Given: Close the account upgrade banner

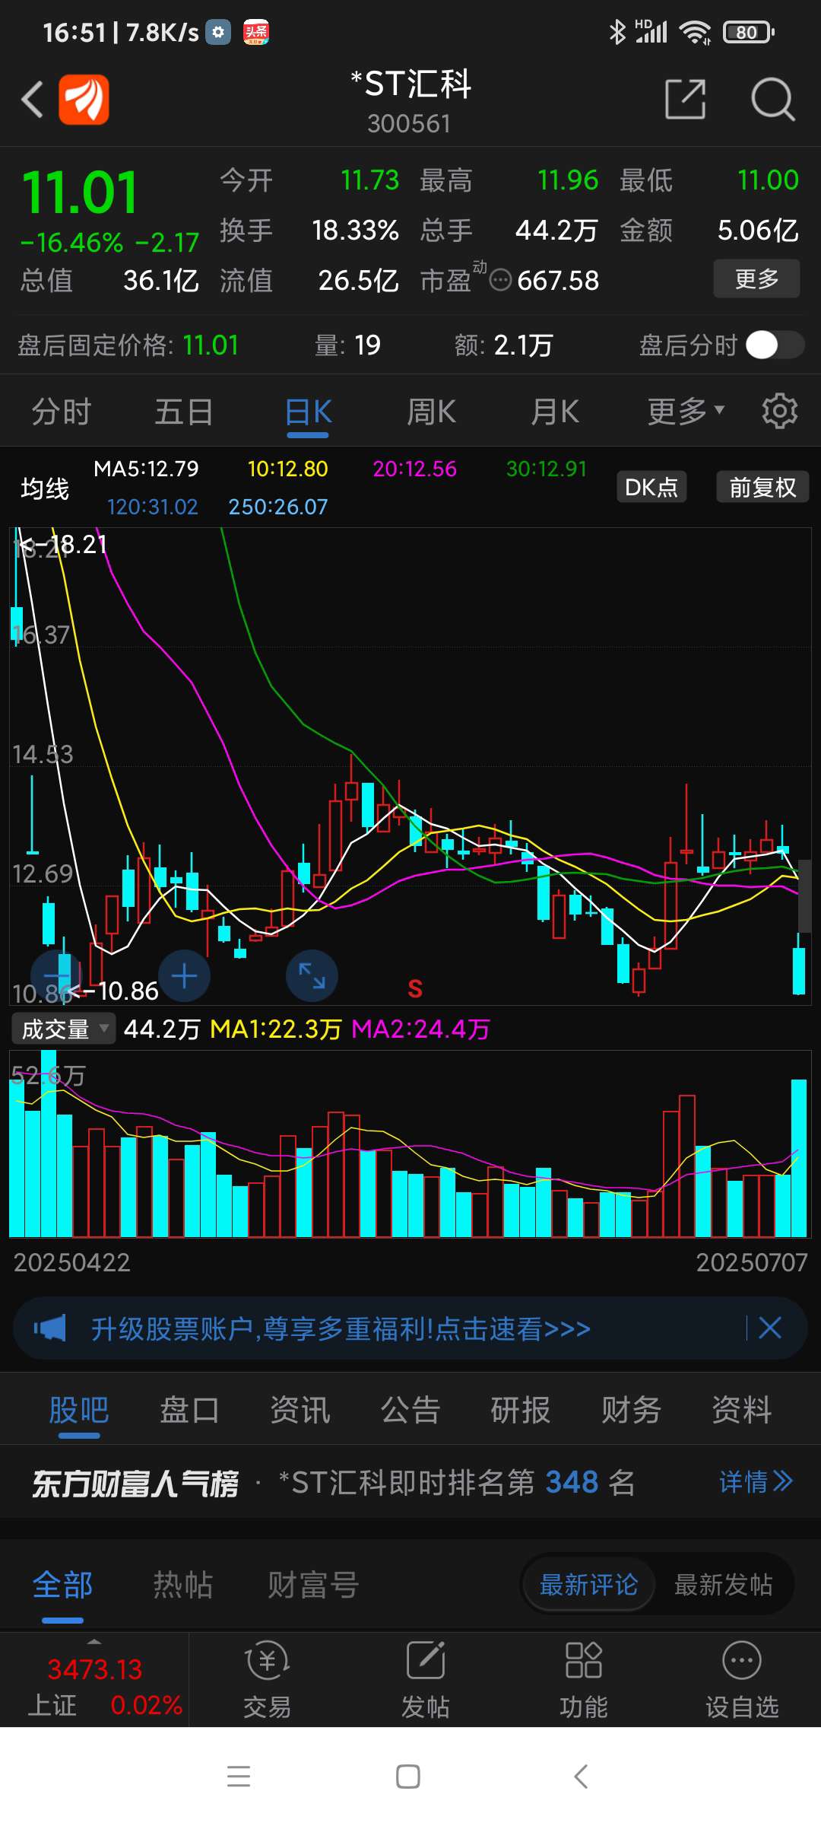Looking at the screenshot, I should [770, 1328].
